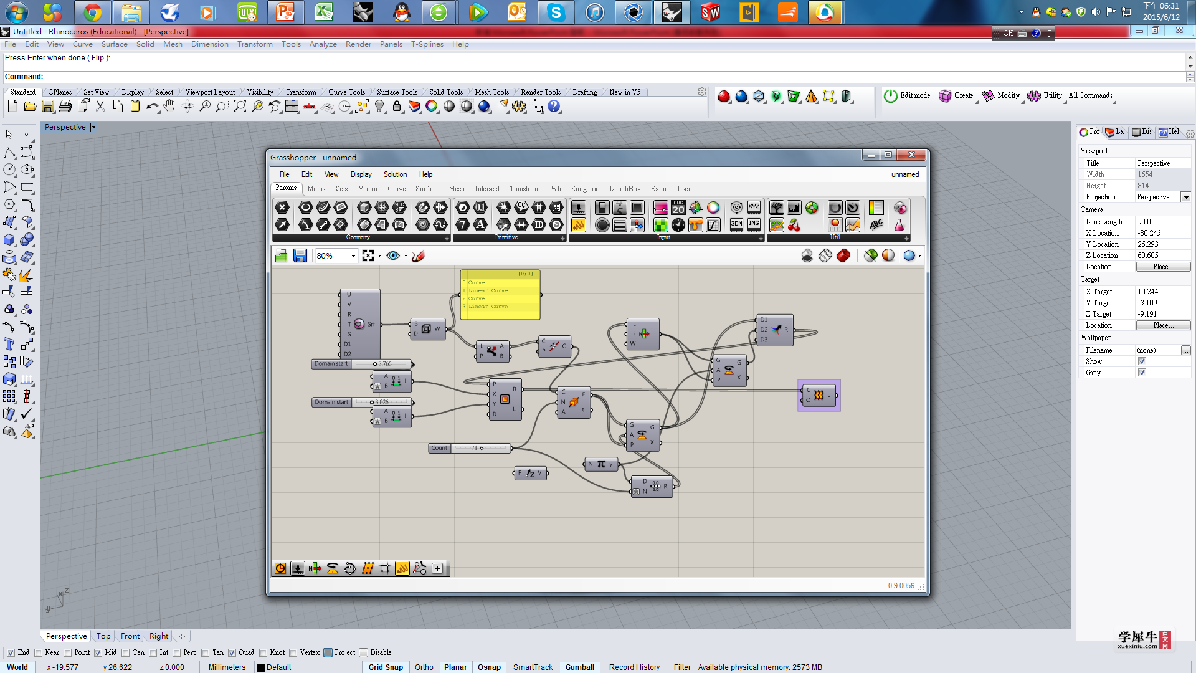Viewport: 1196px width, 673px height.
Task: Toggle the End osnap checkbox
Action: (x=11, y=652)
